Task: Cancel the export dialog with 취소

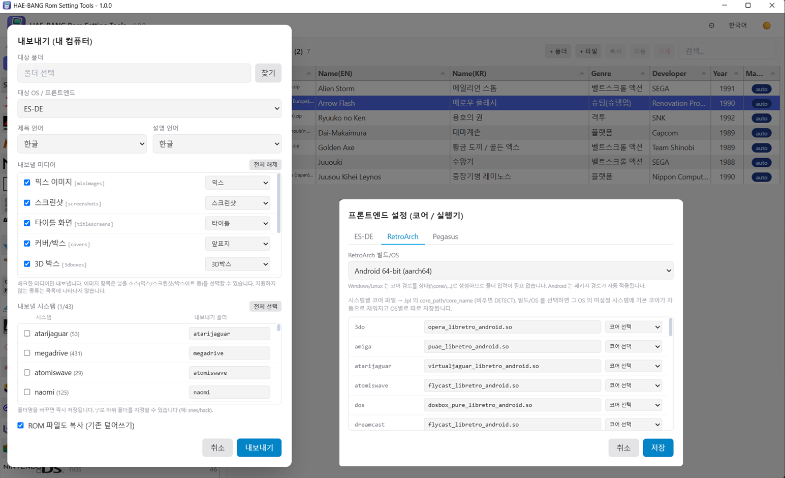Action: (217, 447)
